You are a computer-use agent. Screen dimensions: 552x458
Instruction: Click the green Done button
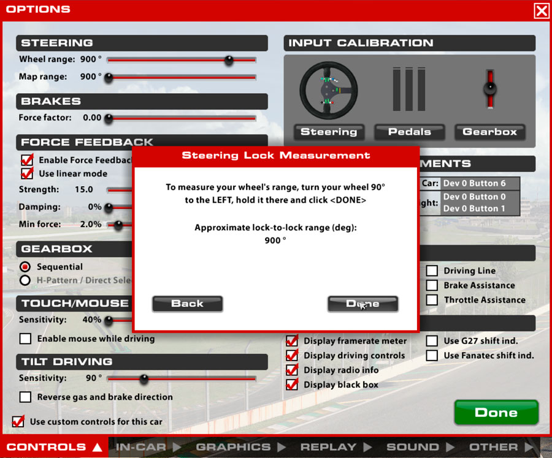click(x=496, y=413)
